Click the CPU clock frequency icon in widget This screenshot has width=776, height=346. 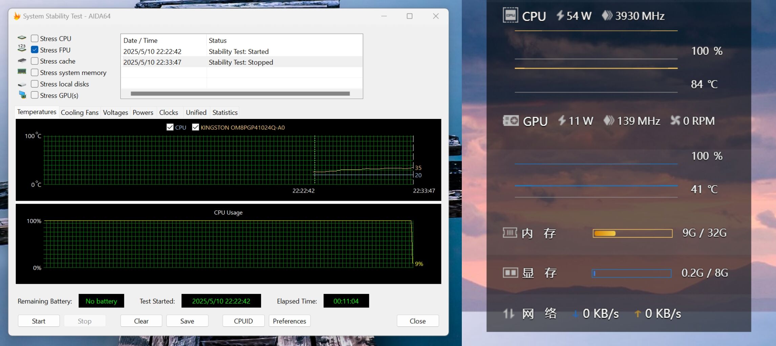[x=607, y=15]
